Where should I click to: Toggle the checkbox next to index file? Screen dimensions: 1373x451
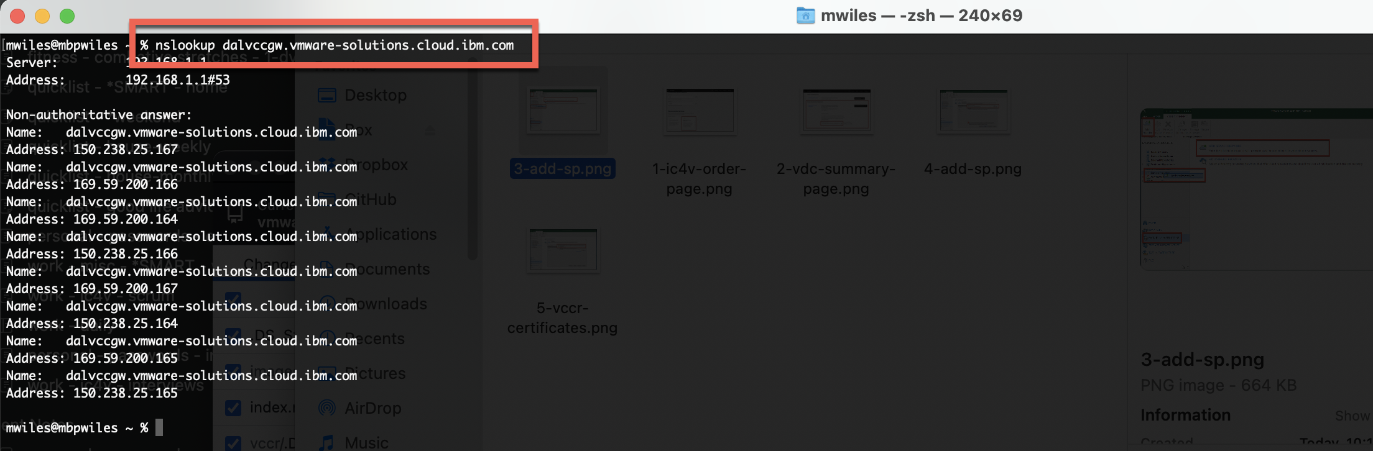pos(233,408)
